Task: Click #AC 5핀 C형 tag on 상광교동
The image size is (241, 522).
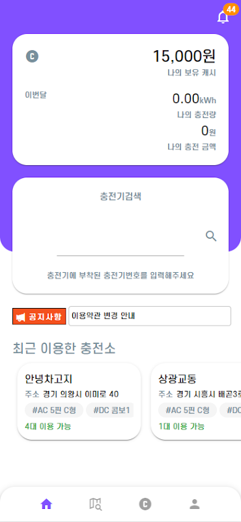Action: (x=188, y=410)
